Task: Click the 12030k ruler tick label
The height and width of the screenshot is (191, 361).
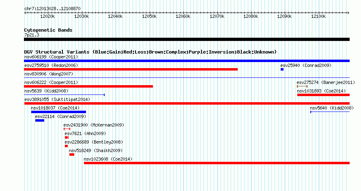Action: coord(82,17)
